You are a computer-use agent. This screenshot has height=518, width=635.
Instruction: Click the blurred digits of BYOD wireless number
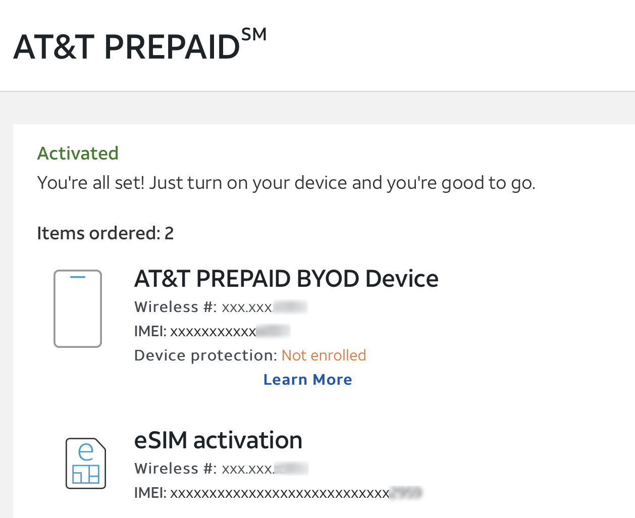point(290,307)
